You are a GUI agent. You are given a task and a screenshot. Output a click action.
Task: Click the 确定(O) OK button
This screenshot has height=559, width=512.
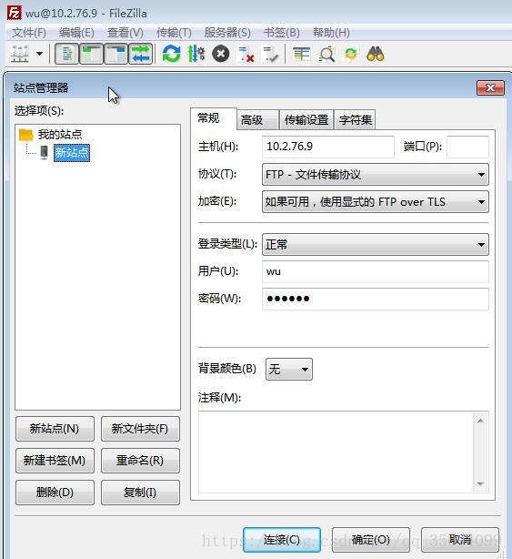point(371,540)
